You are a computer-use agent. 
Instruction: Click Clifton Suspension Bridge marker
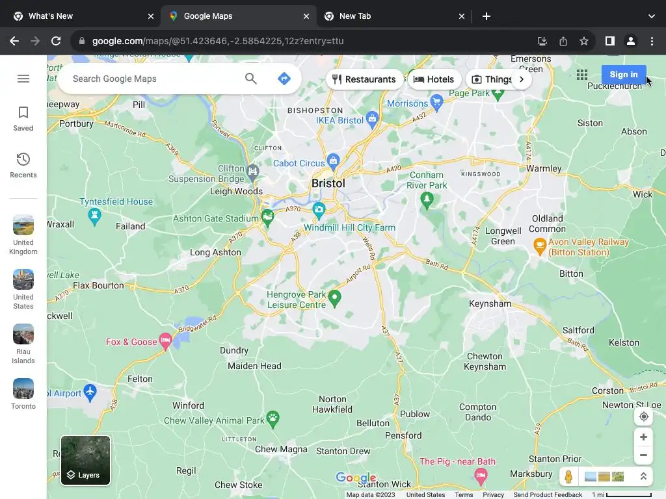pyautogui.click(x=253, y=173)
